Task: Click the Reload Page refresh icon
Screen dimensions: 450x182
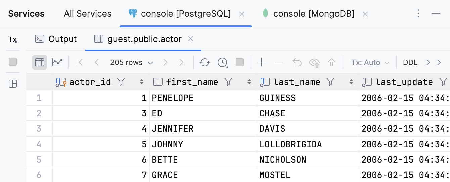Action: coord(205,62)
